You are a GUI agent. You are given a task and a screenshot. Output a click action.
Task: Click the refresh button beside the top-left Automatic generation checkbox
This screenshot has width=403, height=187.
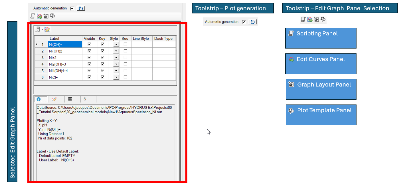pyautogui.click(x=81, y=8)
